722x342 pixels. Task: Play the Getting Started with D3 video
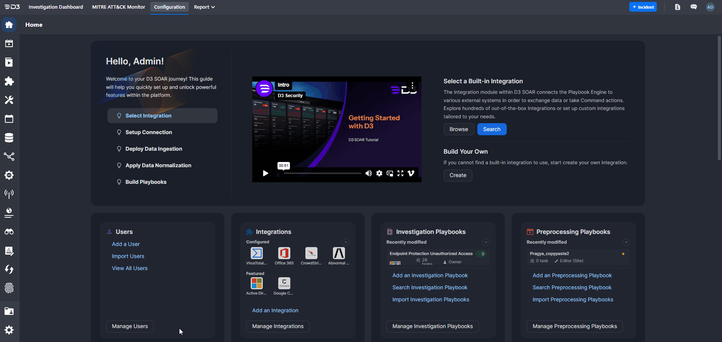pyautogui.click(x=265, y=173)
